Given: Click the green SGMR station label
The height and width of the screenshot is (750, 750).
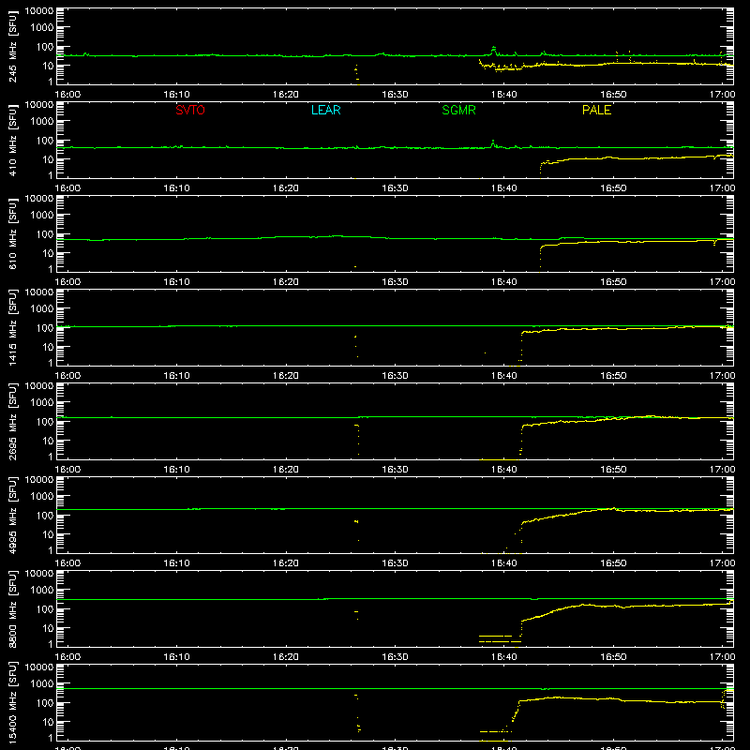Looking at the screenshot, I should [458, 110].
